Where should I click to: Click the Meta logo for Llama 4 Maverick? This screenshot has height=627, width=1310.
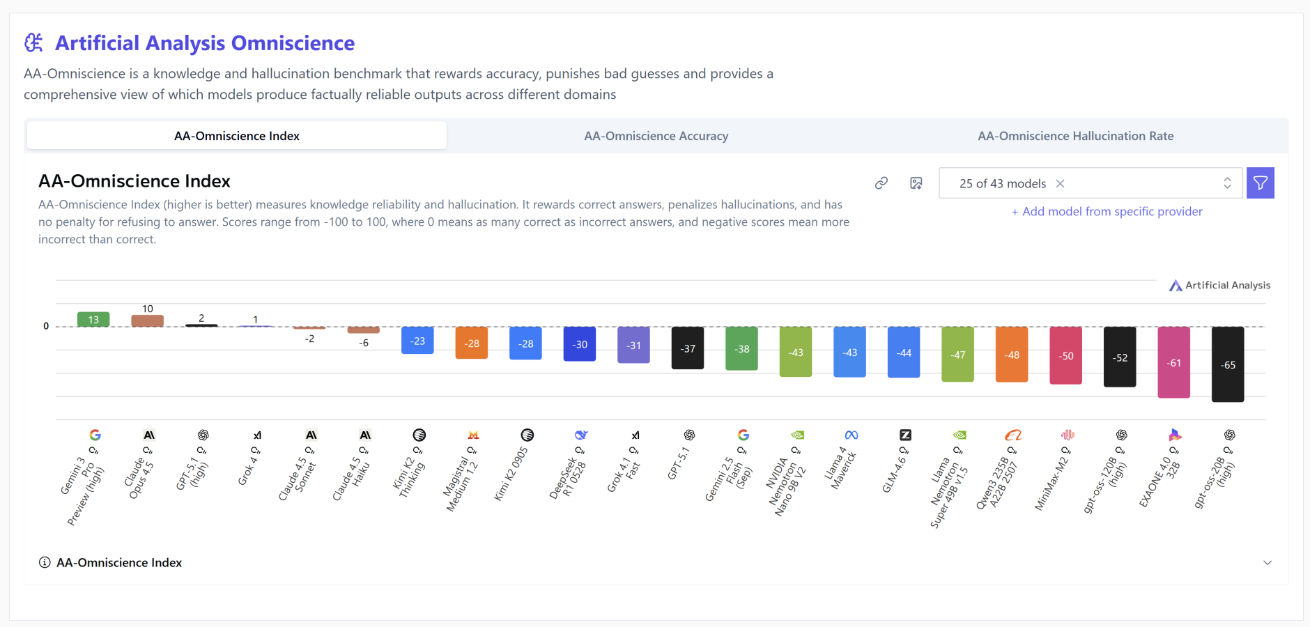(851, 435)
